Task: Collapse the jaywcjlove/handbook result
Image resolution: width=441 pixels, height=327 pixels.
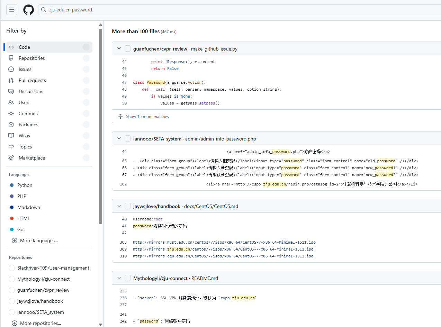Action: pyautogui.click(x=119, y=206)
